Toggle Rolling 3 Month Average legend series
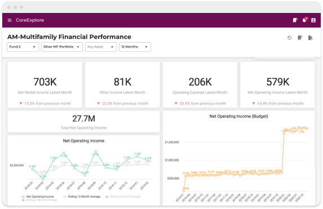Image resolution: width=323 pixels, height=209 pixels. pyautogui.click(x=39, y=200)
